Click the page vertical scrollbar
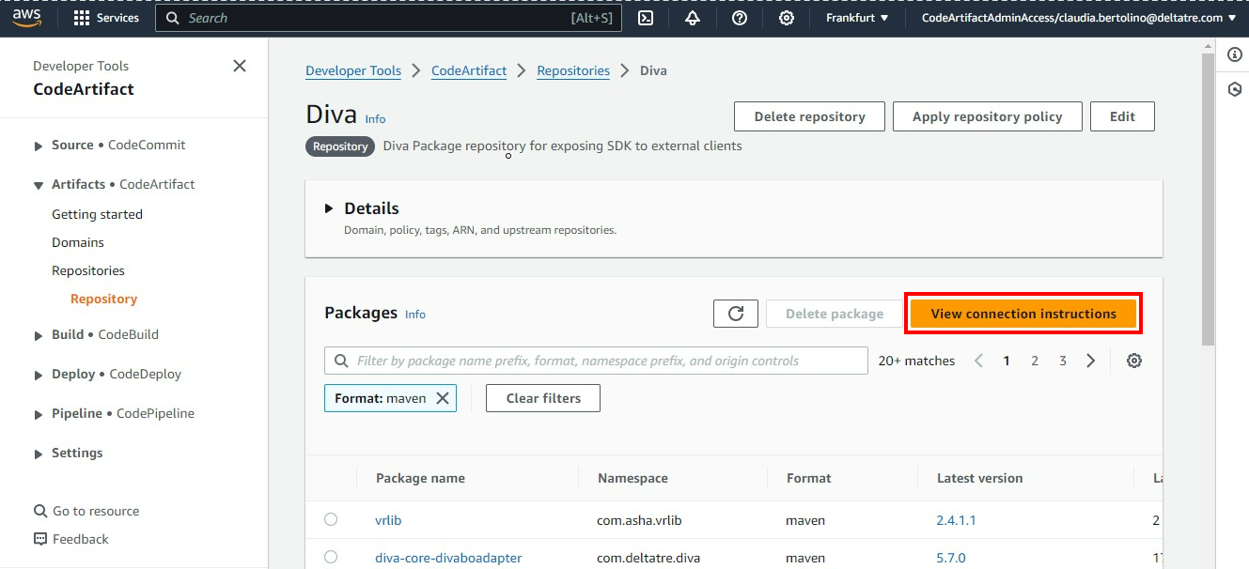Screen dimensions: 1249x569 (1208, 199)
